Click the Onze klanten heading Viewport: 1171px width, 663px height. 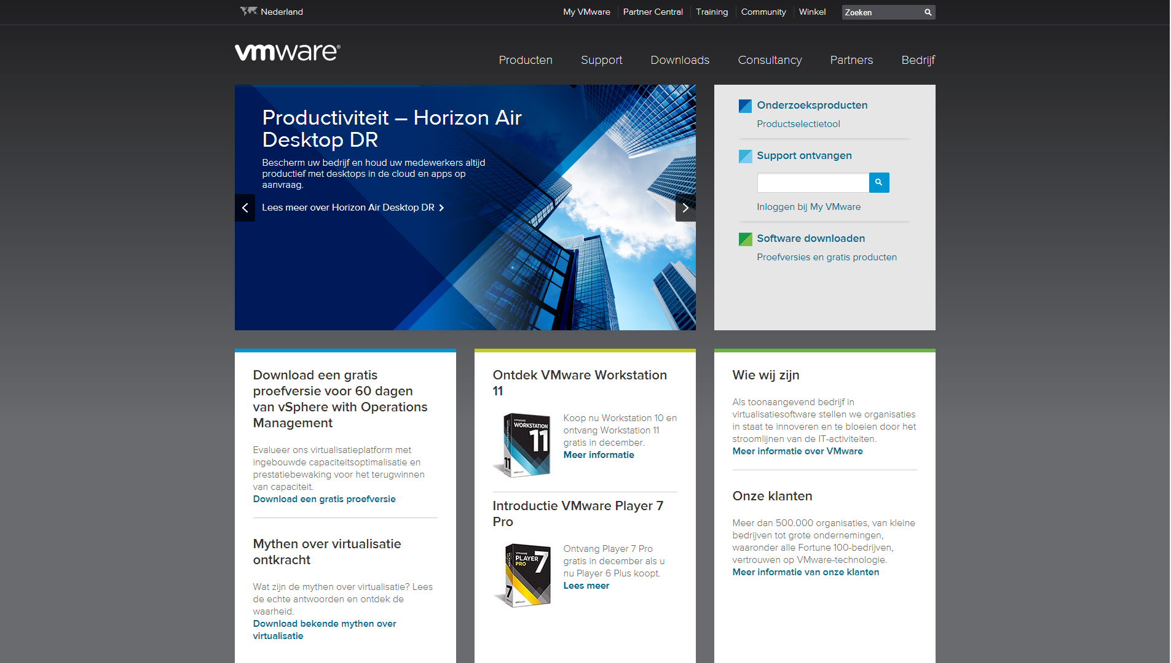point(772,496)
